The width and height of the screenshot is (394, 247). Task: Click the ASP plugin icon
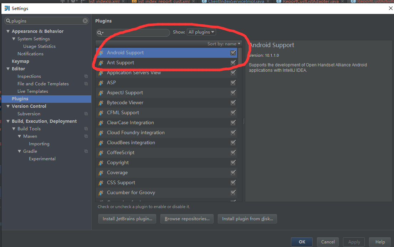(101, 83)
